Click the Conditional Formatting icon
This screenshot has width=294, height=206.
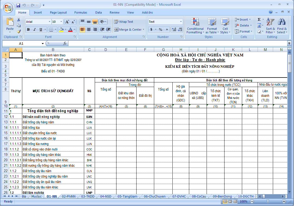coord(195,26)
